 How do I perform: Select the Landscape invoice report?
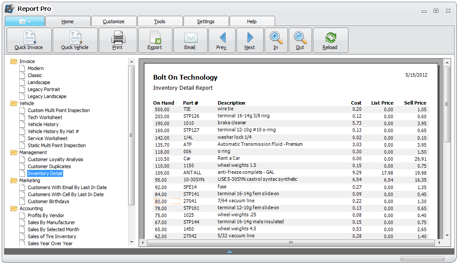(x=39, y=82)
